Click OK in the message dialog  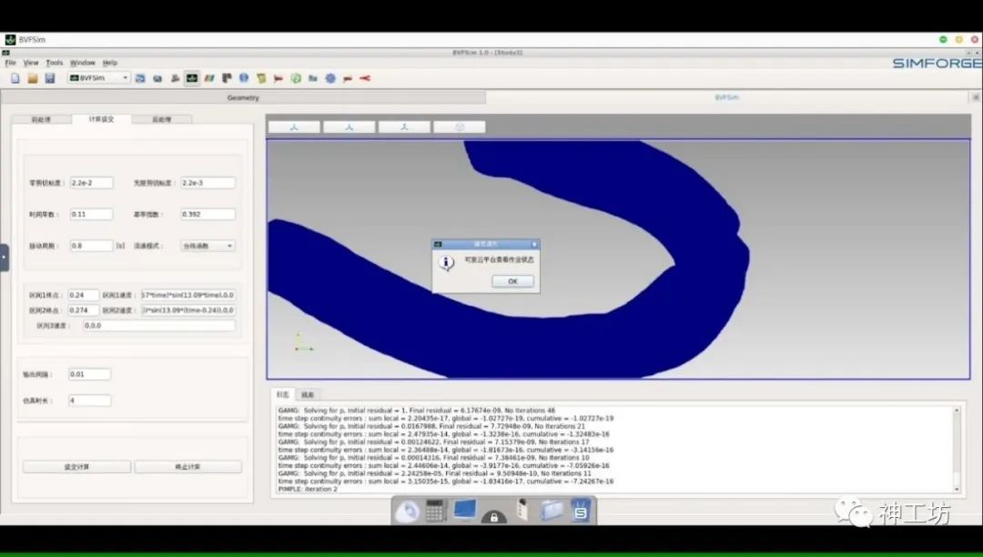(x=512, y=281)
